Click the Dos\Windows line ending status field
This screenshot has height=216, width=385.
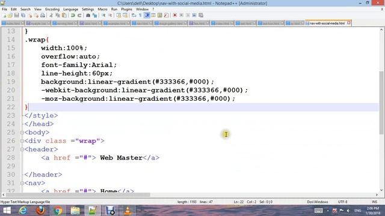(318, 202)
